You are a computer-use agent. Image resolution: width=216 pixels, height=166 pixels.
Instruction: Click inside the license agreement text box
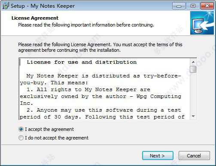tap(105, 89)
